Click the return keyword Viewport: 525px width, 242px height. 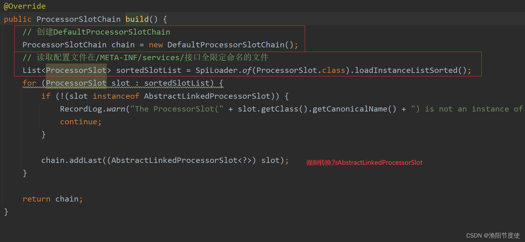point(36,199)
